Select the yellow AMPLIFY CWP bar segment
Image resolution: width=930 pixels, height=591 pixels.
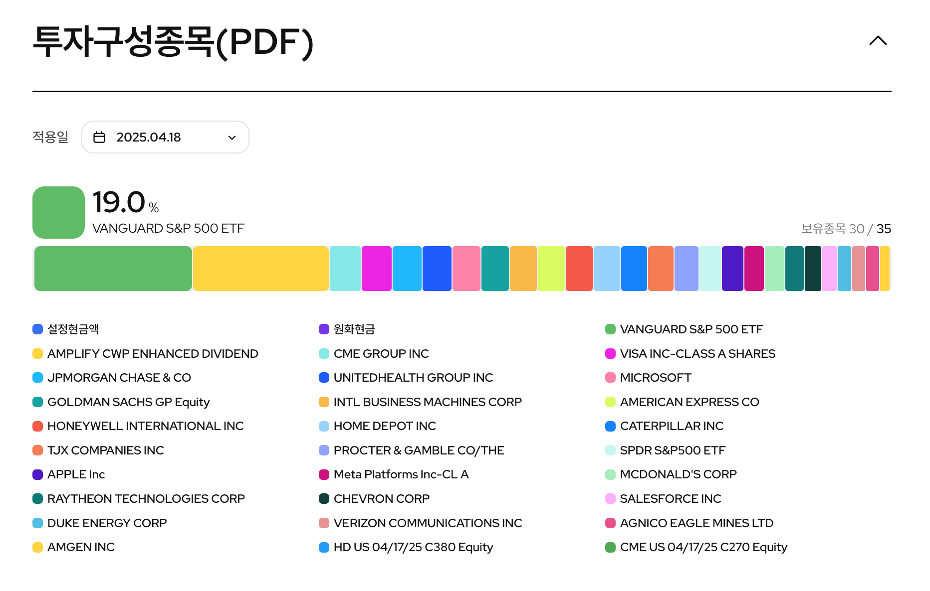point(261,269)
